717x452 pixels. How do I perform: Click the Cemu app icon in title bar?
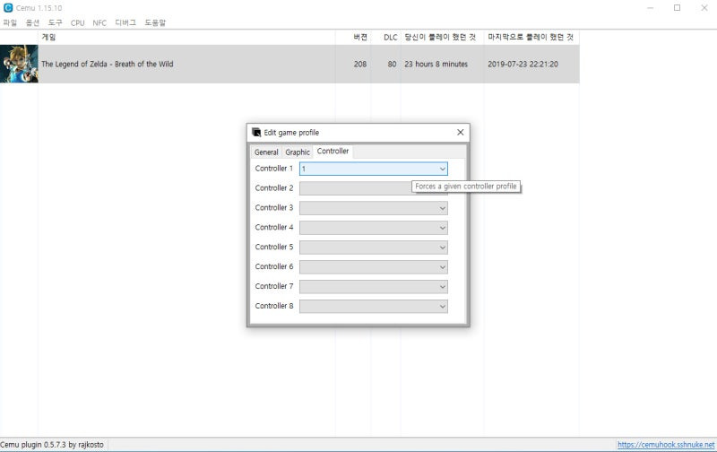coord(8,8)
